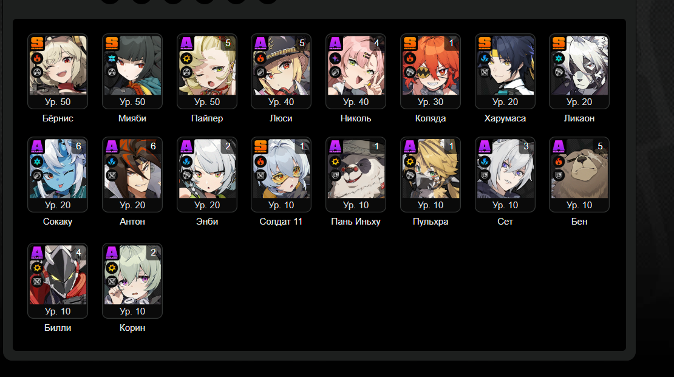Select Мияби character portrait
Image resolution: width=674 pixels, height=377 pixels.
pos(132,66)
